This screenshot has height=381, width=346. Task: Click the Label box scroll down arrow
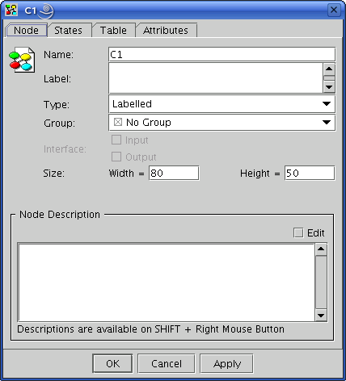[329, 87]
